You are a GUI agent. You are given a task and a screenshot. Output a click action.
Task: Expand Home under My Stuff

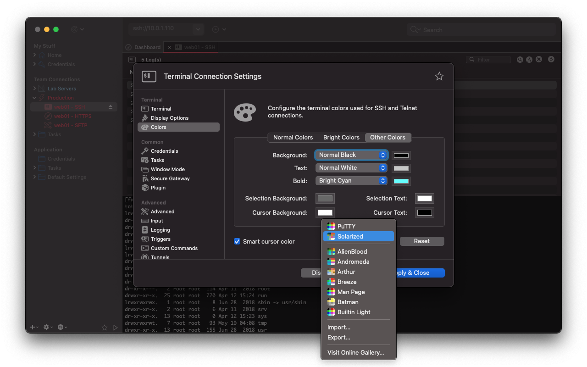[x=35, y=55]
